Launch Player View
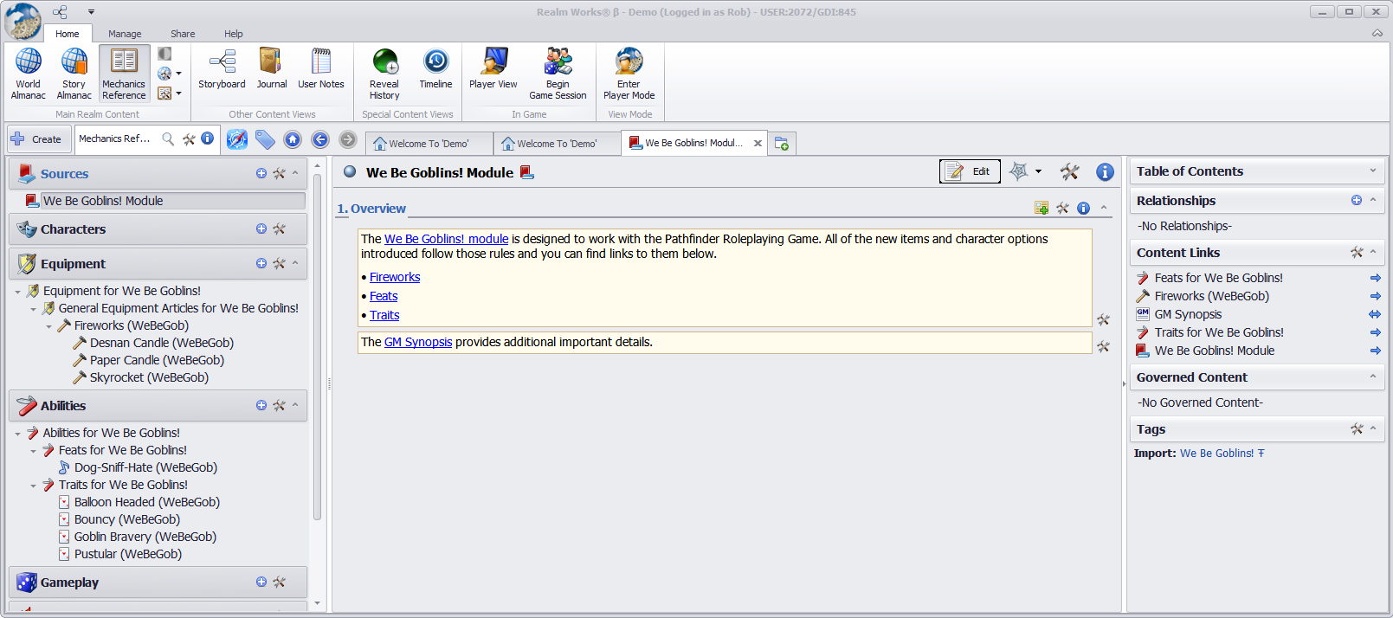Image resolution: width=1393 pixels, height=618 pixels. click(x=493, y=69)
